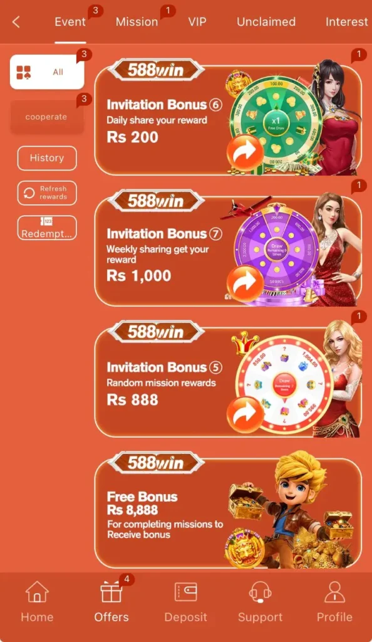Switch to the Mission tab
This screenshot has height=642, width=372.
[x=137, y=22]
